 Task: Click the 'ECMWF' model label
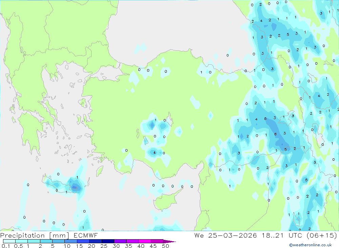click(86, 235)
